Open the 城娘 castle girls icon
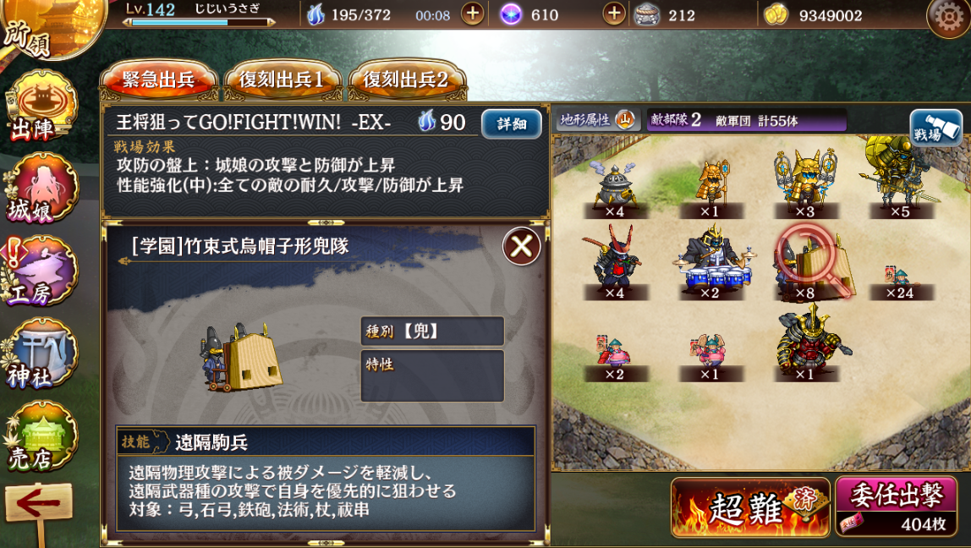 (x=41, y=189)
